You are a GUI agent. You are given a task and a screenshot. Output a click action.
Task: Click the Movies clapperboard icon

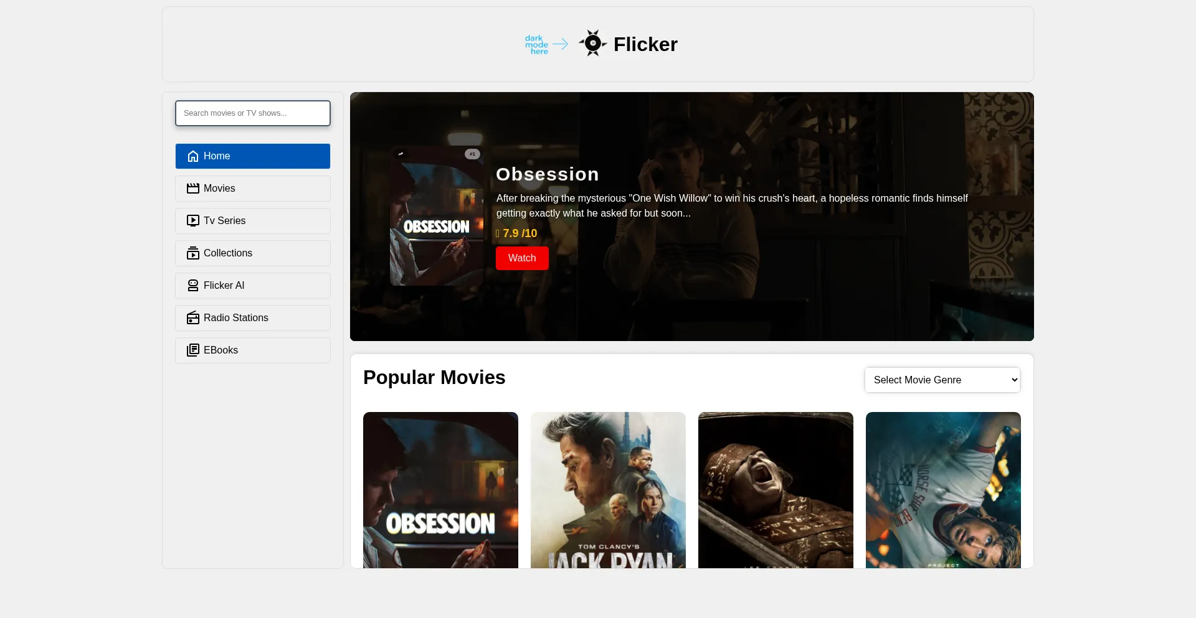point(193,189)
